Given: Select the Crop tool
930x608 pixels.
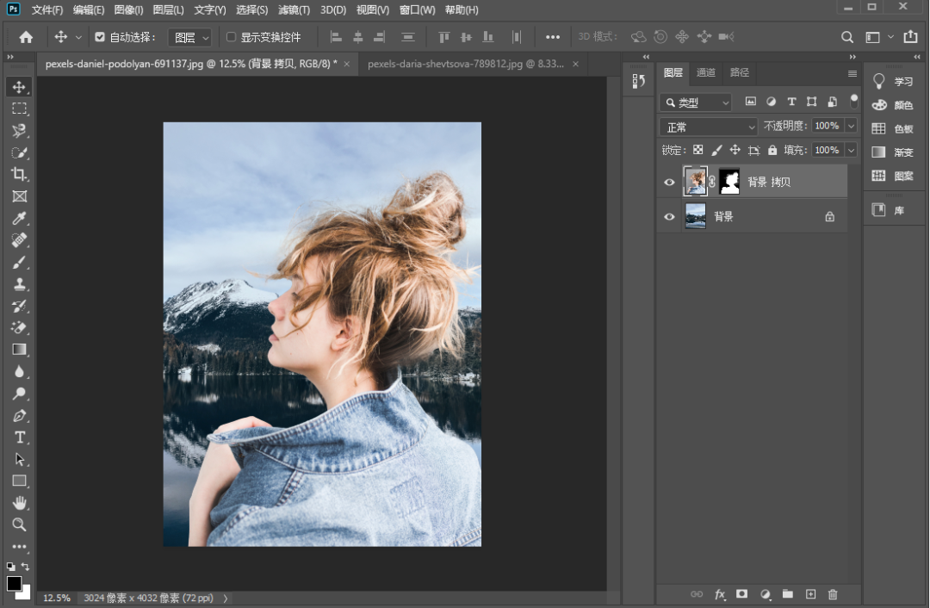Looking at the screenshot, I should pyautogui.click(x=19, y=174).
